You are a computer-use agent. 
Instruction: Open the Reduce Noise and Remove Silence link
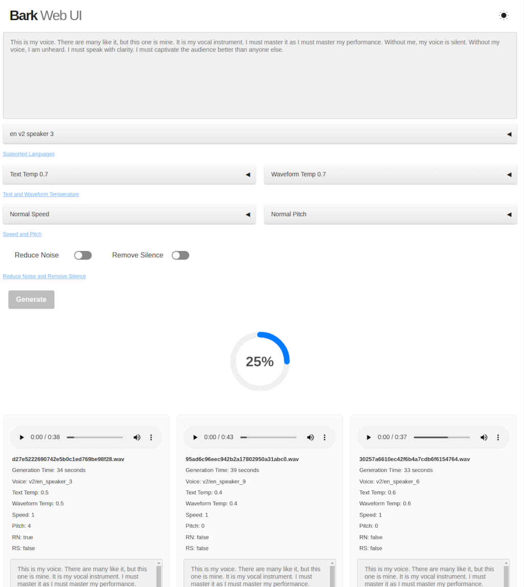[44, 276]
